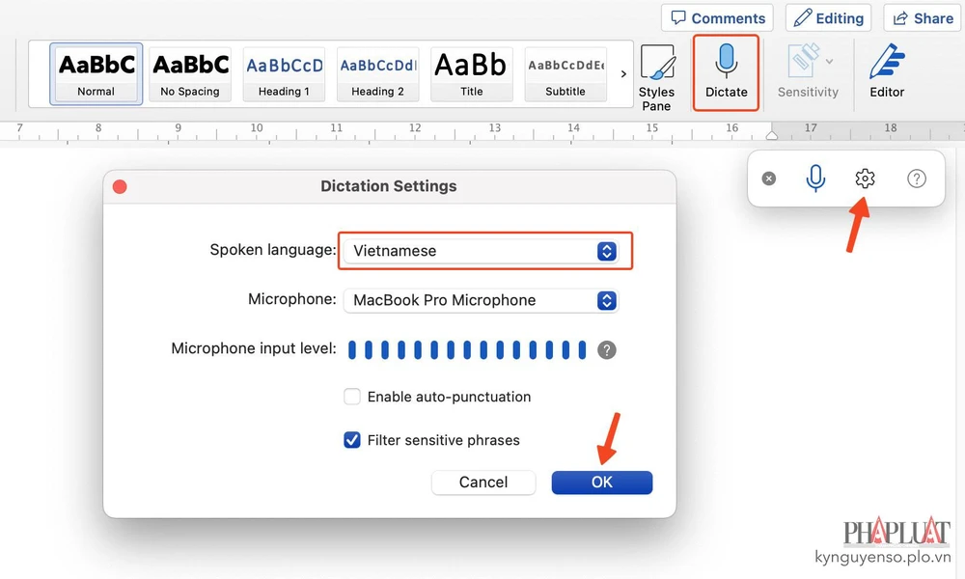This screenshot has height=579, width=965.
Task: Open the Comments pane
Action: [x=718, y=18]
